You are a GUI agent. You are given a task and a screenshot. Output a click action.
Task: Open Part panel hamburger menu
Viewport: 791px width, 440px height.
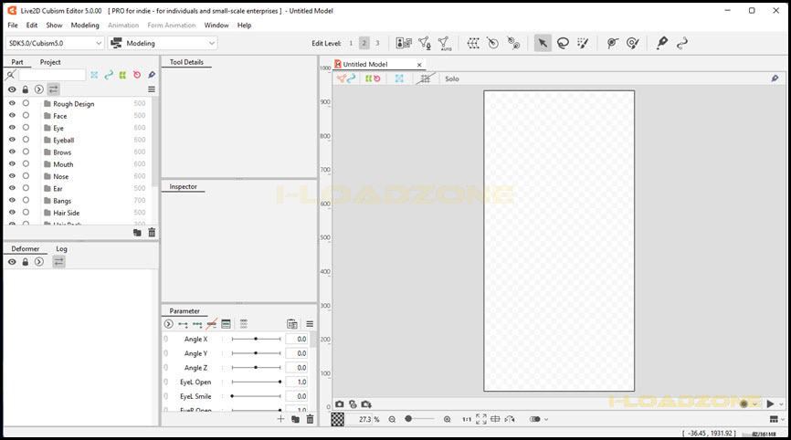[x=152, y=89]
